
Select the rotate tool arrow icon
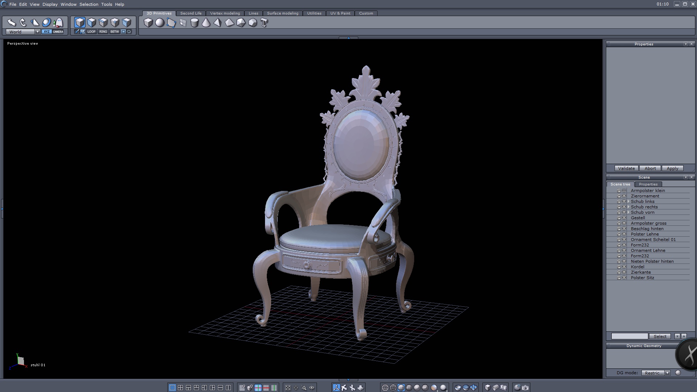click(23, 23)
